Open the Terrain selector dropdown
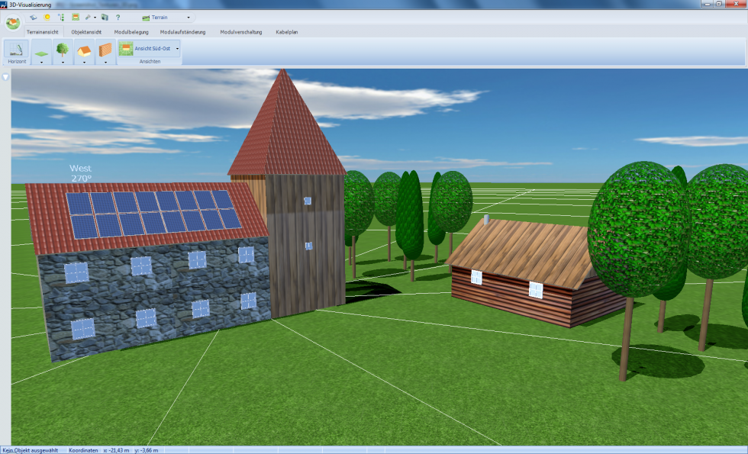This screenshot has width=748, height=454. 188,18
